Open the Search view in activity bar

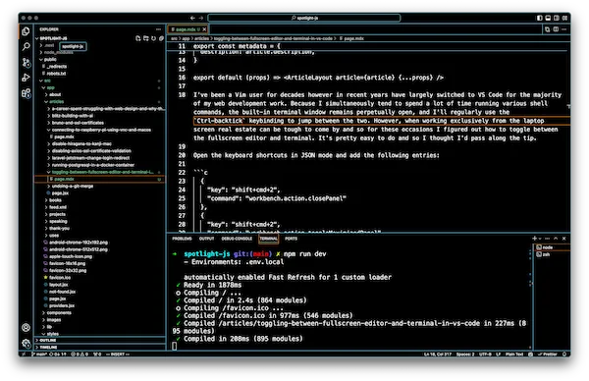pyautogui.click(x=26, y=46)
